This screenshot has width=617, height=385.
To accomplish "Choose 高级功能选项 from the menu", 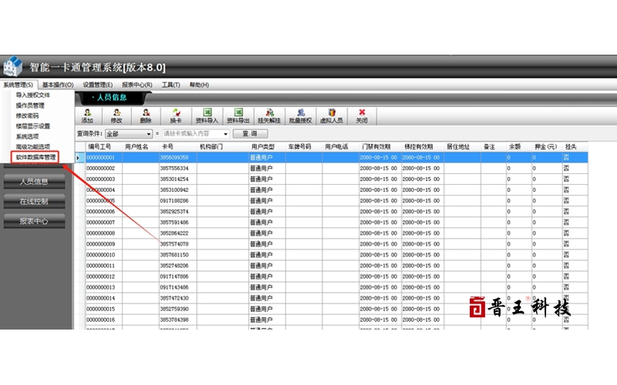I will (33, 146).
